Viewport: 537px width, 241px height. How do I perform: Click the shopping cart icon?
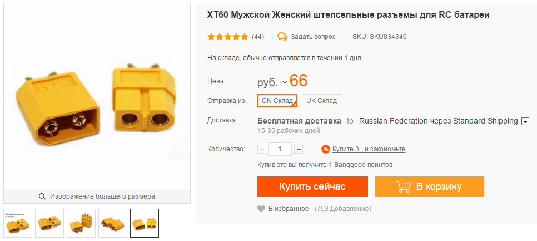click(x=403, y=186)
